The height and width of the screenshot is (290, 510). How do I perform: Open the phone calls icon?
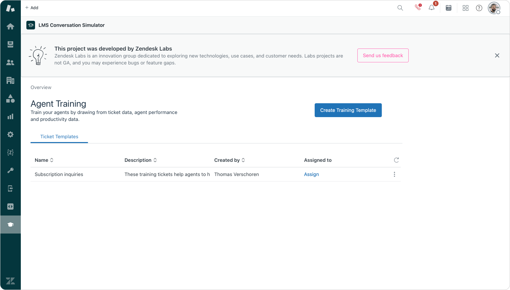(x=418, y=7)
